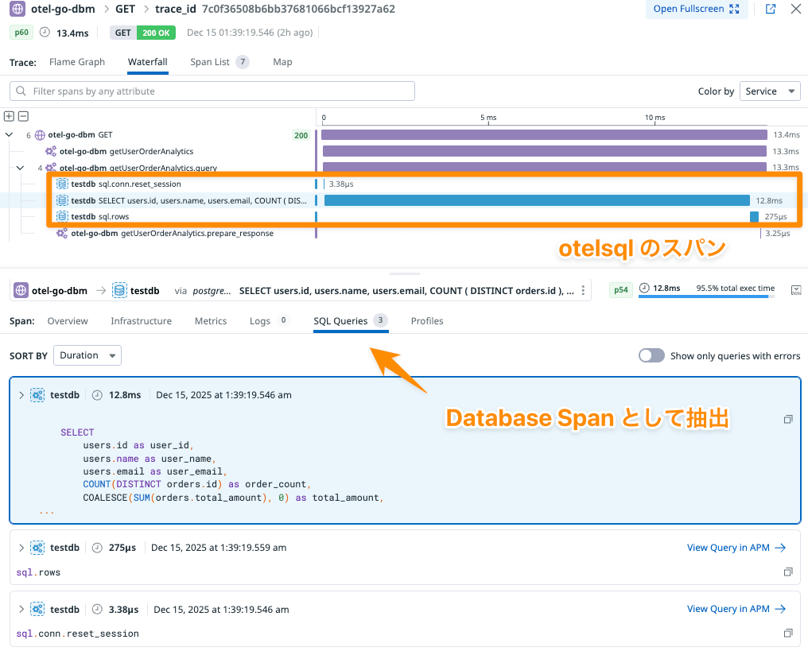Click the otel-go-dbm service globe icon in header
This screenshot has width=808, height=655.
(17, 9)
